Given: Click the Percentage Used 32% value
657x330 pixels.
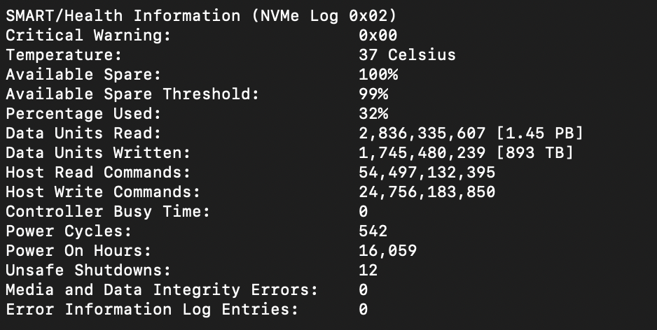Looking at the screenshot, I should 373,114.
